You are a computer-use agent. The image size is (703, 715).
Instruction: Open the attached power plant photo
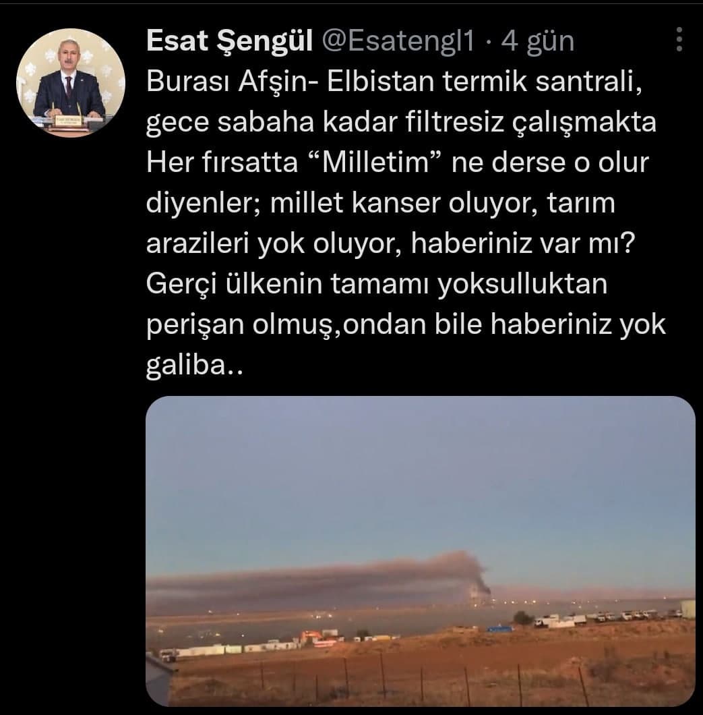coord(420,551)
